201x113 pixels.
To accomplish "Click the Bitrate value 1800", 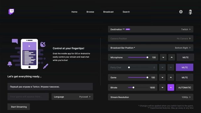I will tap(152, 88).
